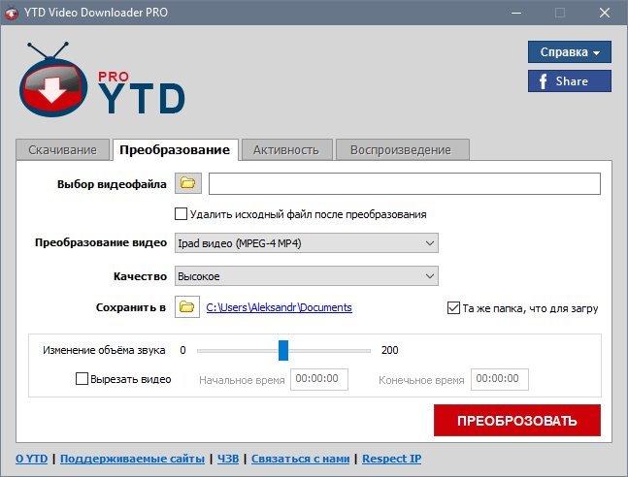The image size is (628, 477).
Task: Uncheck Та же папка, что для загрузки
Action: (x=453, y=308)
